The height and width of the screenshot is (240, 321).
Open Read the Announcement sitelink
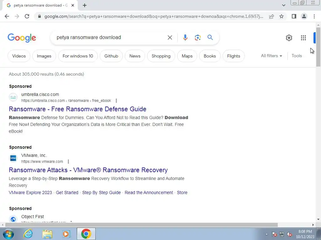[x=149, y=192]
